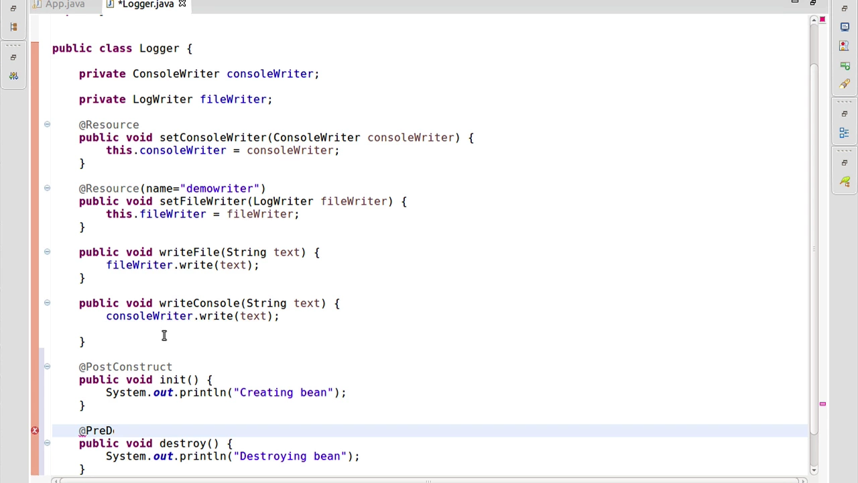Click 'this.consoleWriter = consoleWriter;' line

coord(223,150)
